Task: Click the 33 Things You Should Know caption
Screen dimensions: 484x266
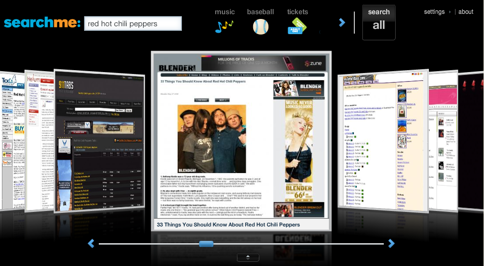Action: pyautogui.click(x=228, y=225)
